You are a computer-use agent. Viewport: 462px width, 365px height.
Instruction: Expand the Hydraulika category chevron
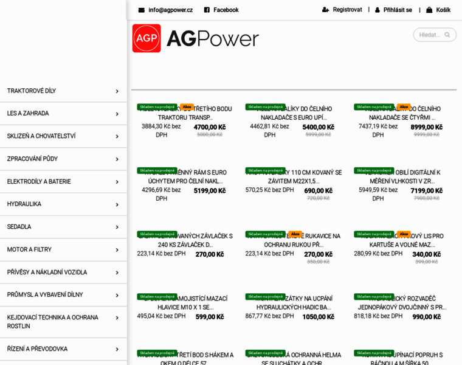click(117, 204)
